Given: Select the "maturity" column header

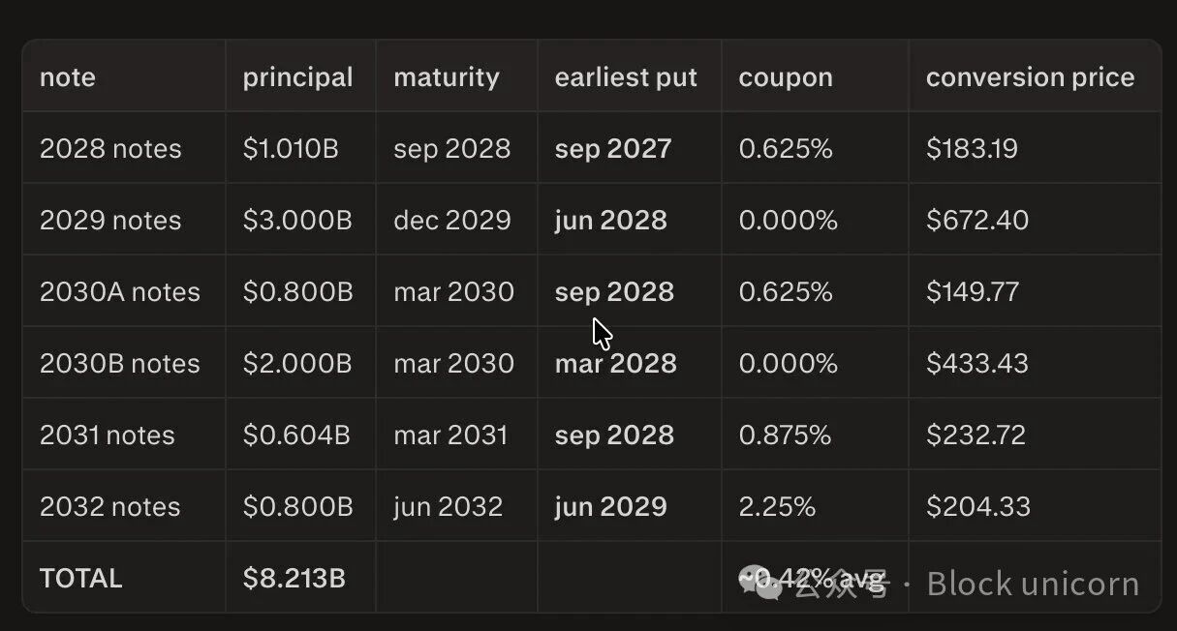Looking at the screenshot, I should click(447, 77).
